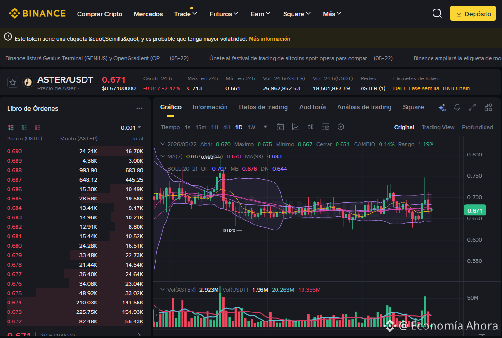The image size is (502, 338).
Task: Show combined buy and sell order book view
Action: (11, 128)
